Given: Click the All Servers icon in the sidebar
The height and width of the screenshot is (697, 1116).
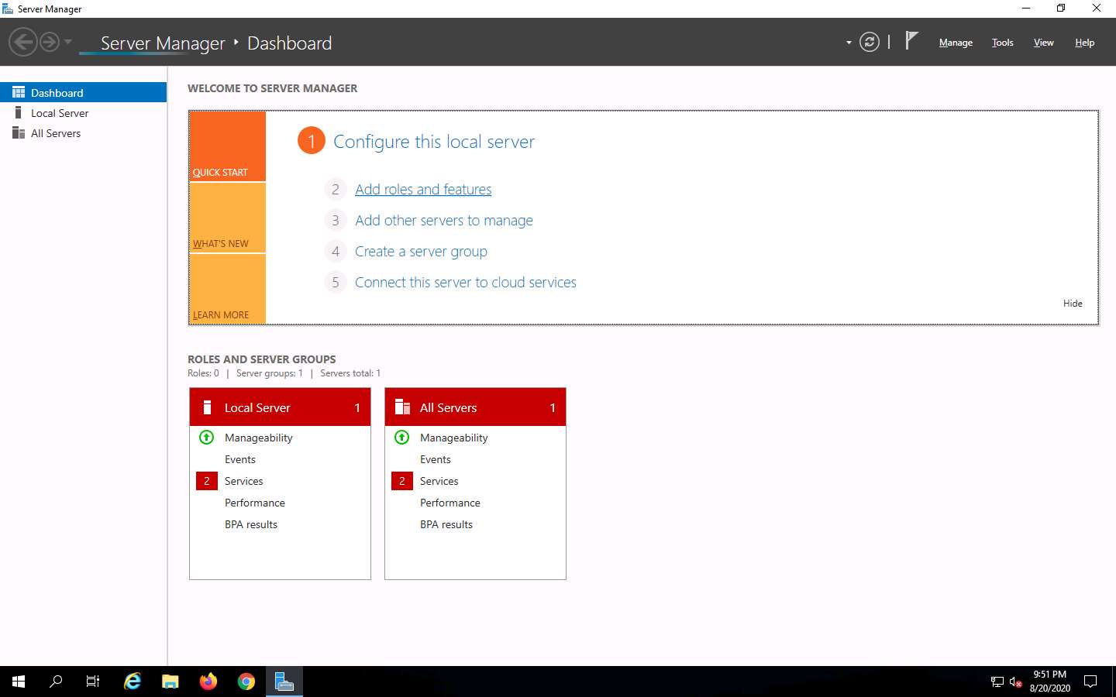Looking at the screenshot, I should point(19,133).
